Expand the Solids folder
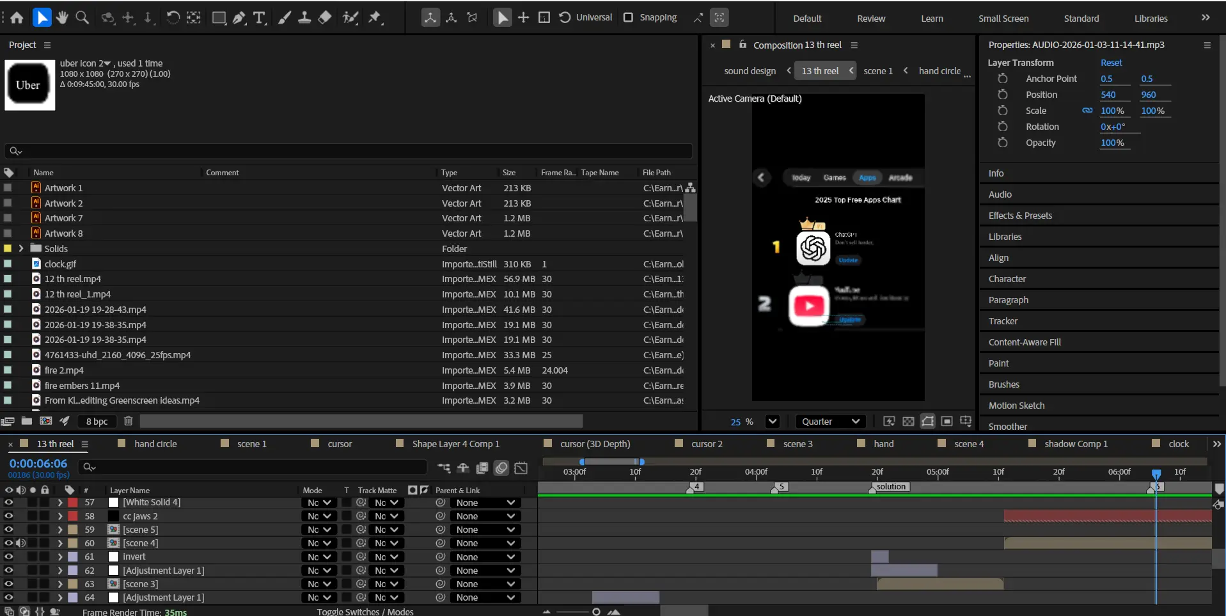The height and width of the screenshot is (616, 1226). point(21,249)
